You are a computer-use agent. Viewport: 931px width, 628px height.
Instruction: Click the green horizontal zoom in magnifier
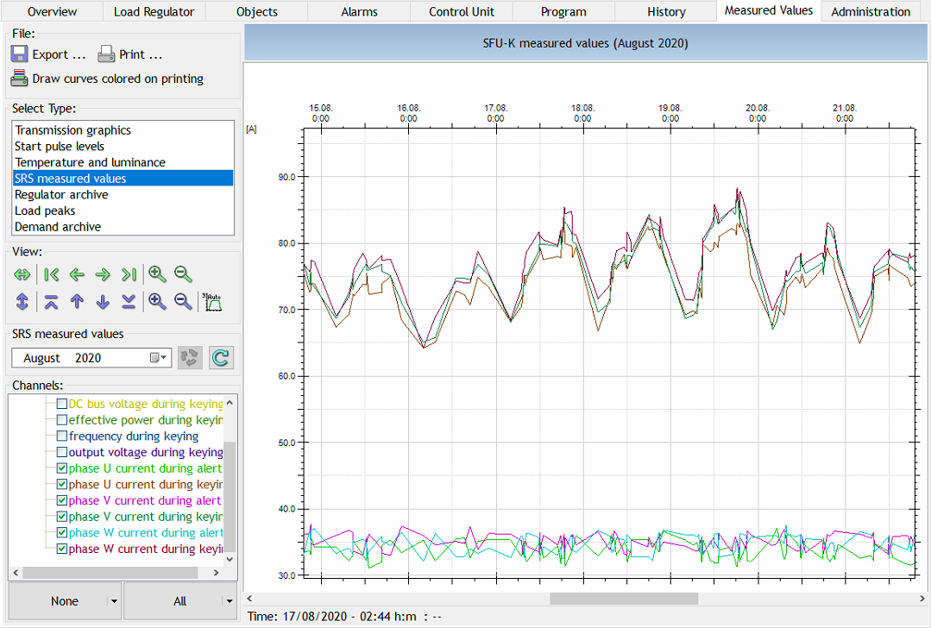157,274
